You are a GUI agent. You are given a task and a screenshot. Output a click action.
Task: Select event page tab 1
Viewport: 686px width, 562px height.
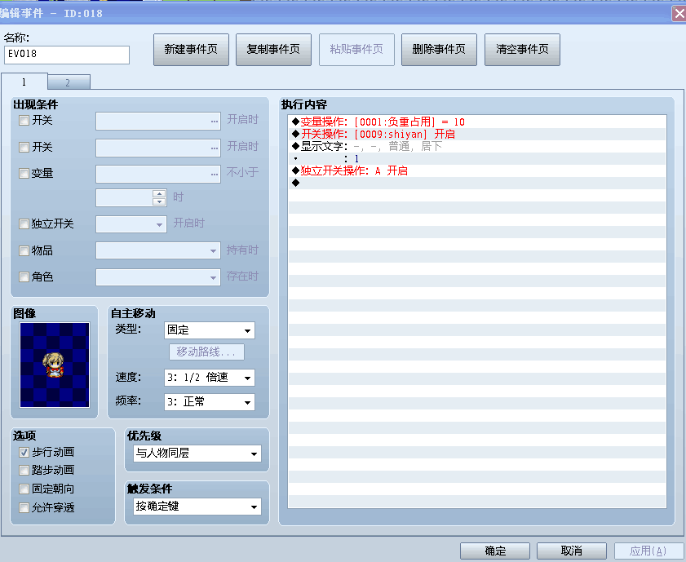tap(24, 82)
